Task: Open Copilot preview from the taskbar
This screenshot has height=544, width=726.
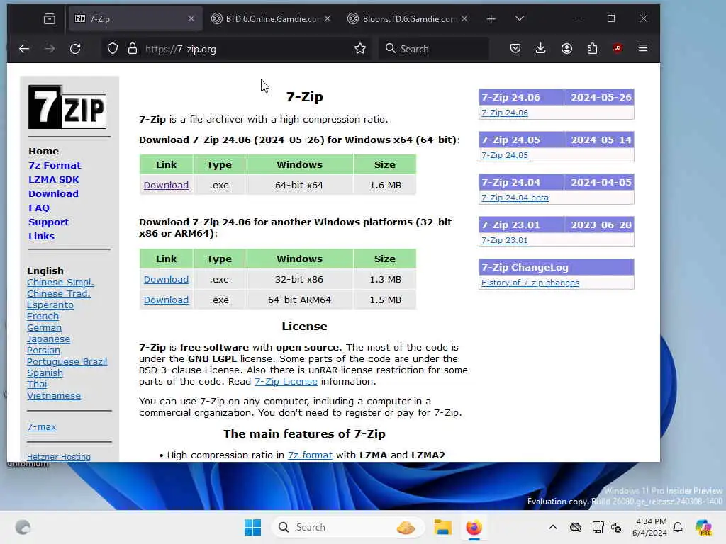Action: [x=703, y=527]
